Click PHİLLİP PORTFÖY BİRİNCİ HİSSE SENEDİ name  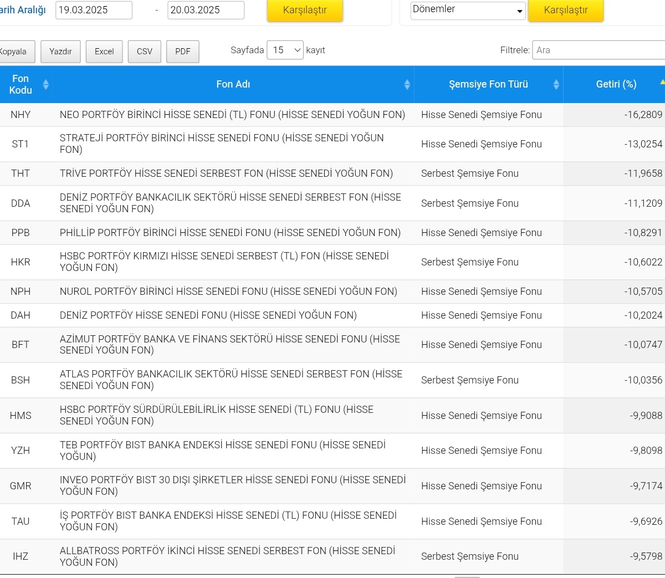pos(230,233)
